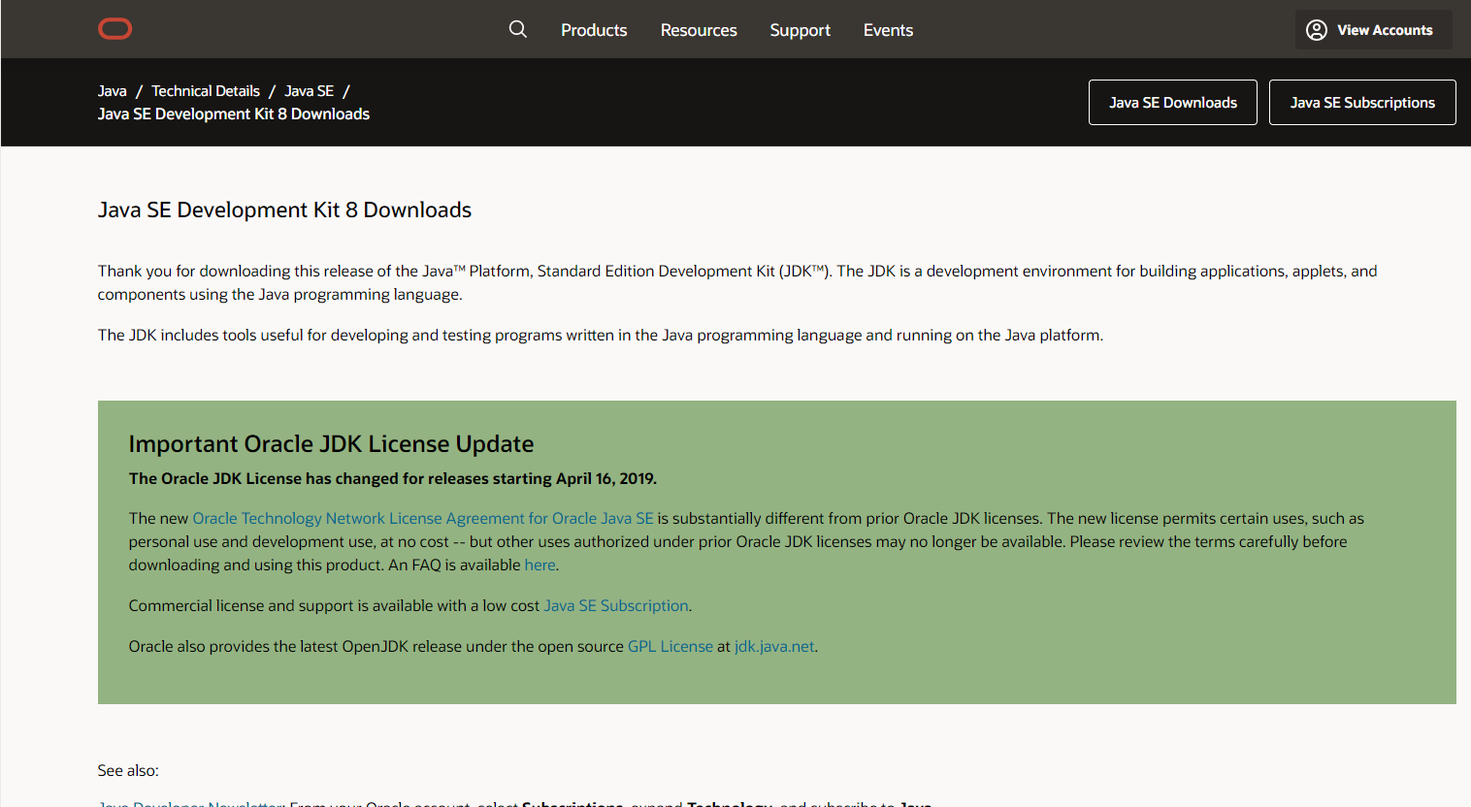This screenshot has width=1471, height=807.
Task: Open the Resources menu
Action: pos(699,30)
